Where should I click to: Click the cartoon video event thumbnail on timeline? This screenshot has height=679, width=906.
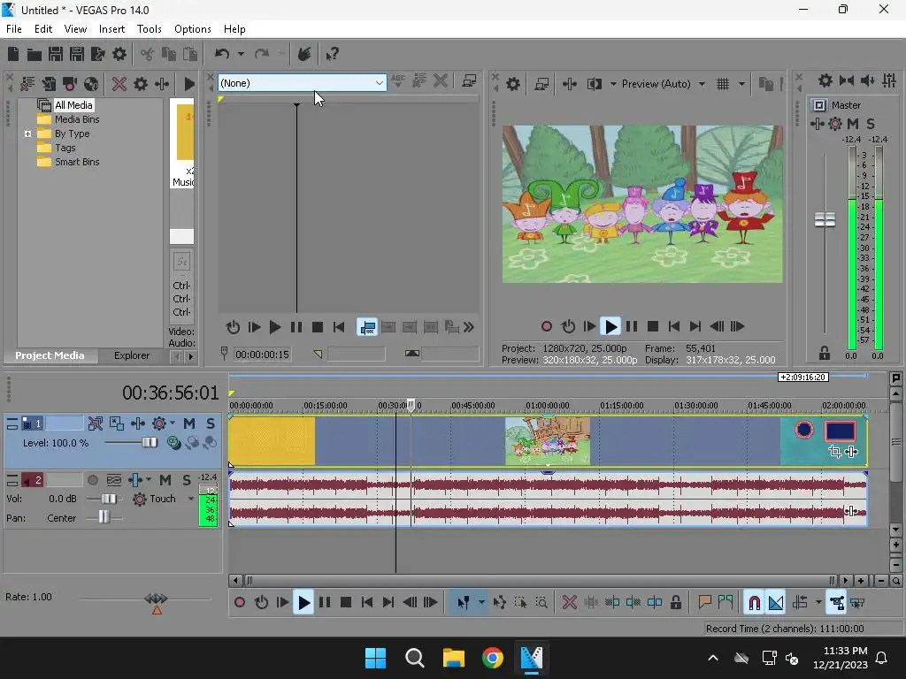[x=547, y=441]
